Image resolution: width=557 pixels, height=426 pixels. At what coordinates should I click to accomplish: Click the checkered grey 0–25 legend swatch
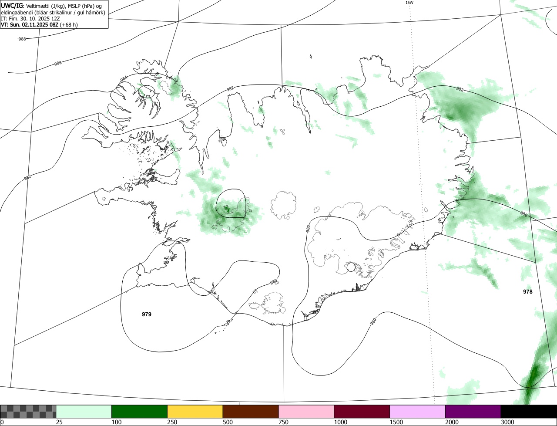click(28, 412)
